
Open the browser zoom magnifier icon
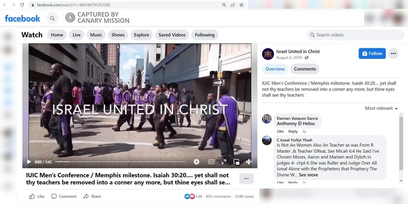click(x=224, y=5)
